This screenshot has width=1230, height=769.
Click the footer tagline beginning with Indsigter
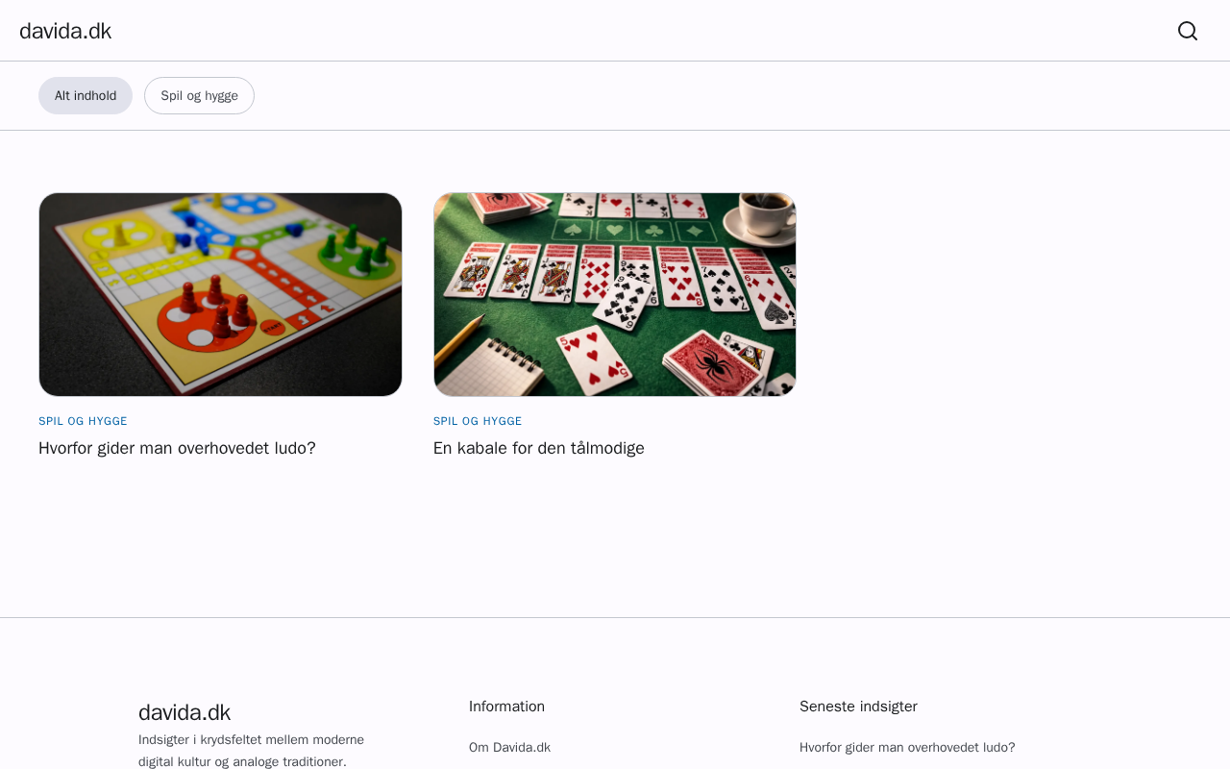coord(251,751)
